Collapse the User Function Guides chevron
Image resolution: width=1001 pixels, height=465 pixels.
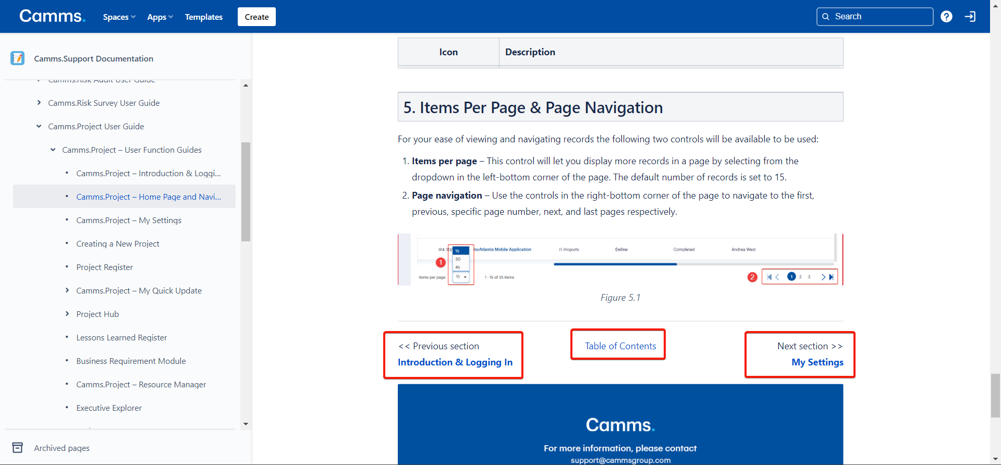[x=53, y=150]
